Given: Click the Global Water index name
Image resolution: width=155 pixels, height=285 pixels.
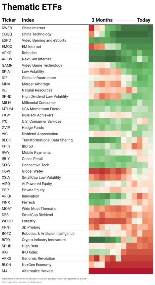Looking at the screenshot, I should (x=33, y=171).
